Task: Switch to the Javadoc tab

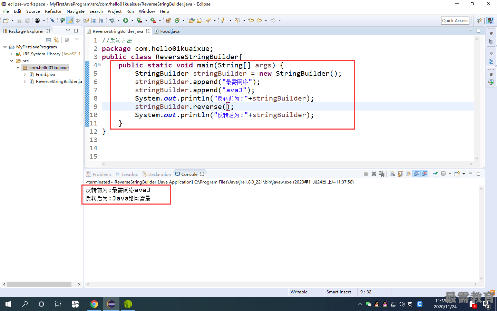Action: 127,174
